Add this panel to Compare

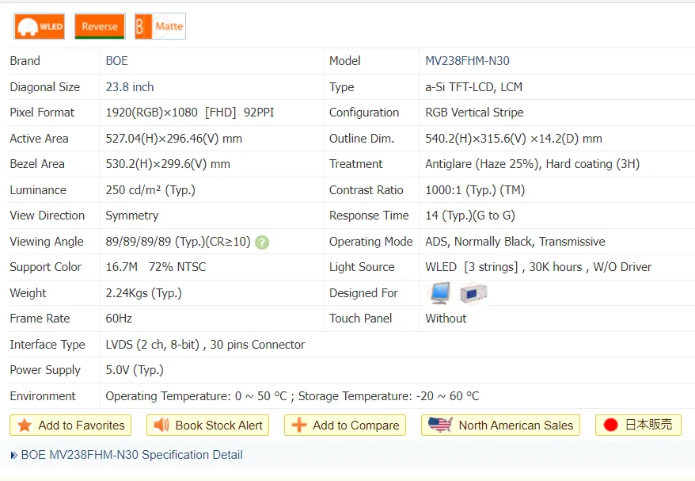[344, 426]
